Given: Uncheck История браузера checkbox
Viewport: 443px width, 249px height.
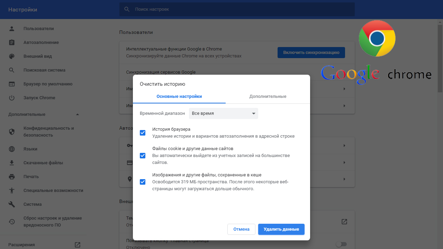Looking at the screenshot, I should pos(143,133).
